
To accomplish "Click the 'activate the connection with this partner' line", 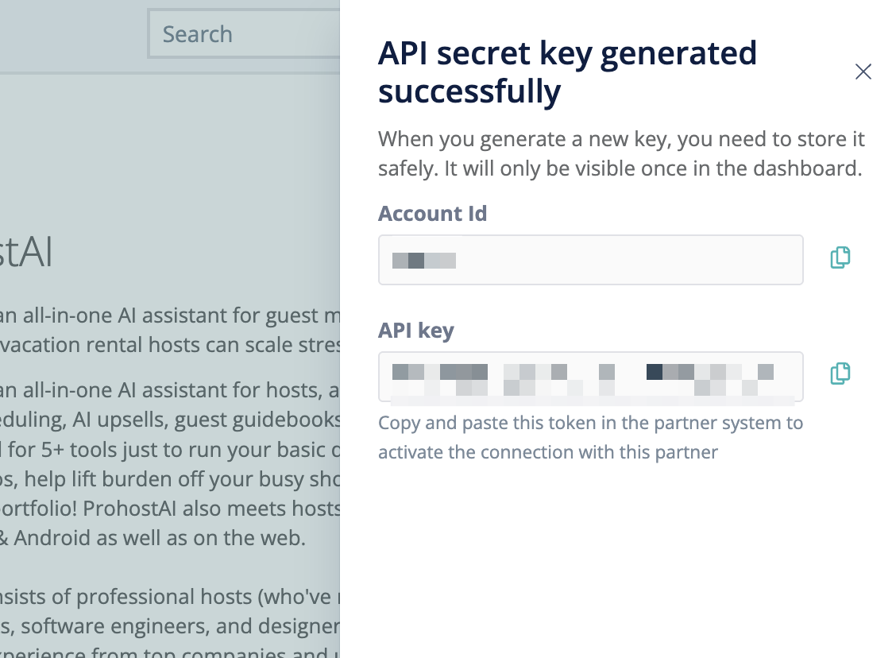I will pos(548,452).
